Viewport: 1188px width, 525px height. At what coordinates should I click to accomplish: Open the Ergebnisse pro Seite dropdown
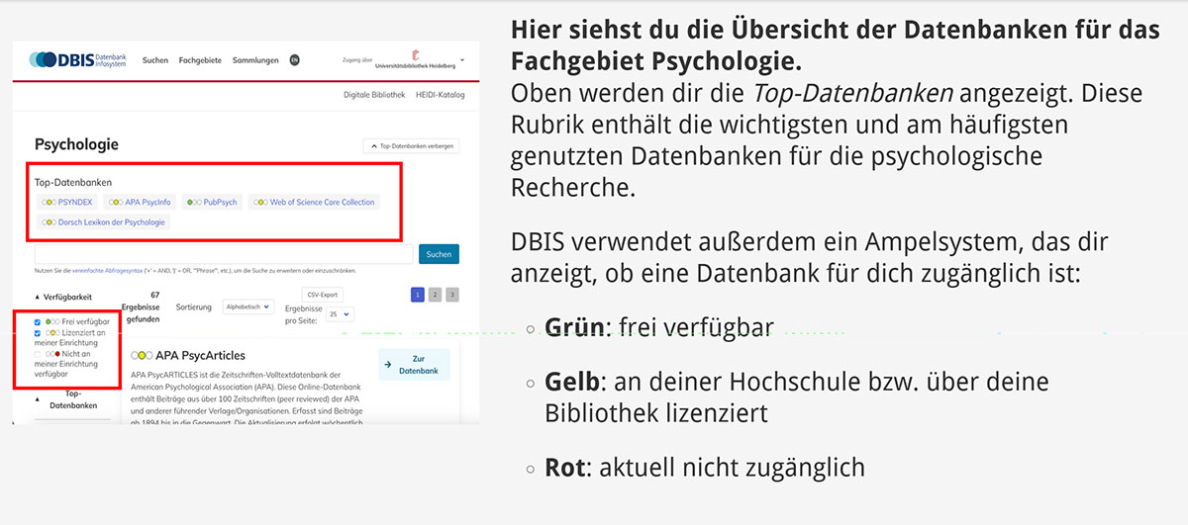340,314
